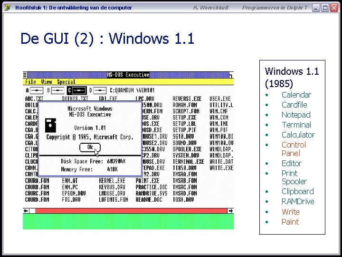Screen dimensions: 342x257
Task: Select the file PAINT.EXE
Action: tap(147, 181)
